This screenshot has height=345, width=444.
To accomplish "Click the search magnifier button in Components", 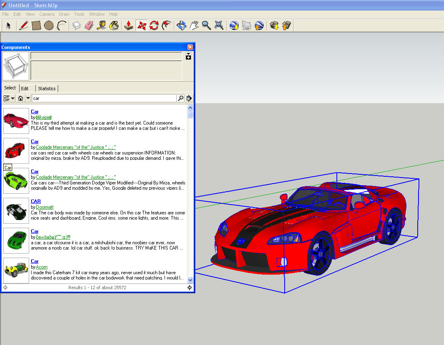I will pos(180,98).
